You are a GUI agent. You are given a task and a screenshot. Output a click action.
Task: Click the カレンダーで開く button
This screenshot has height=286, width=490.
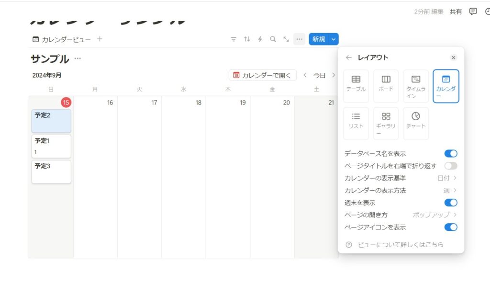262,75
